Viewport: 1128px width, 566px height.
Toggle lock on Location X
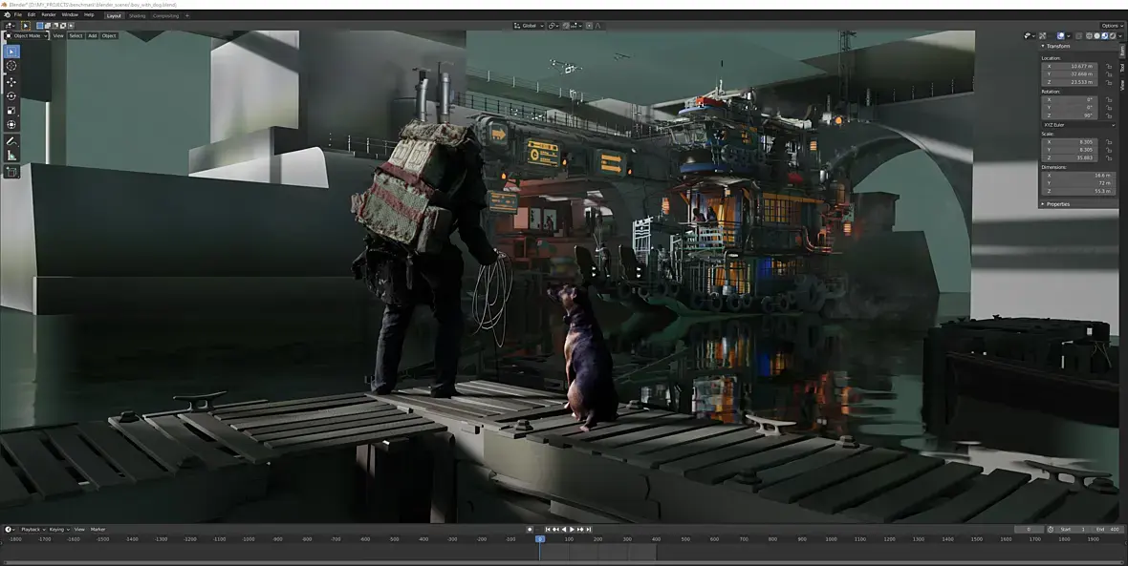click(x=1109, y=66)
